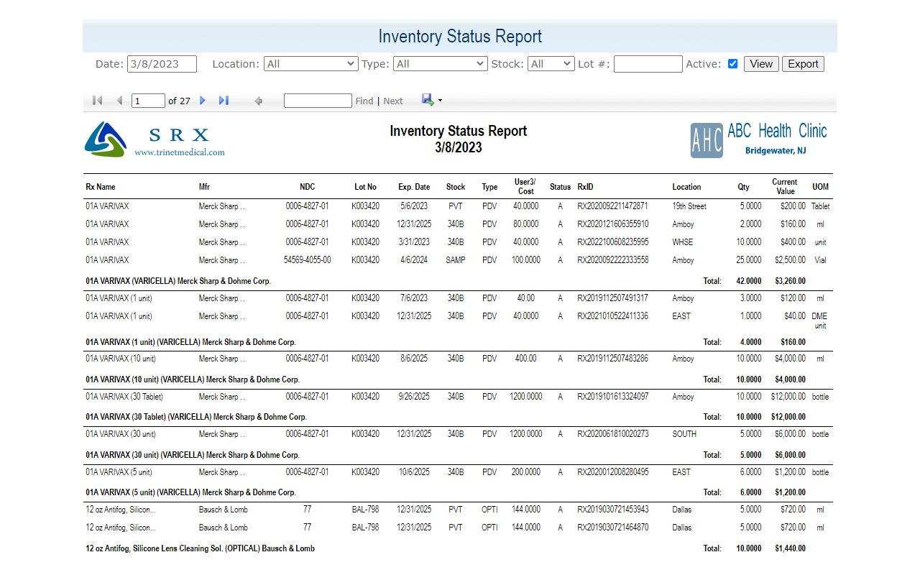Viewport: 920px width, 575px height.
Task: Click the Rx Name column header
Action: [101, 187]
